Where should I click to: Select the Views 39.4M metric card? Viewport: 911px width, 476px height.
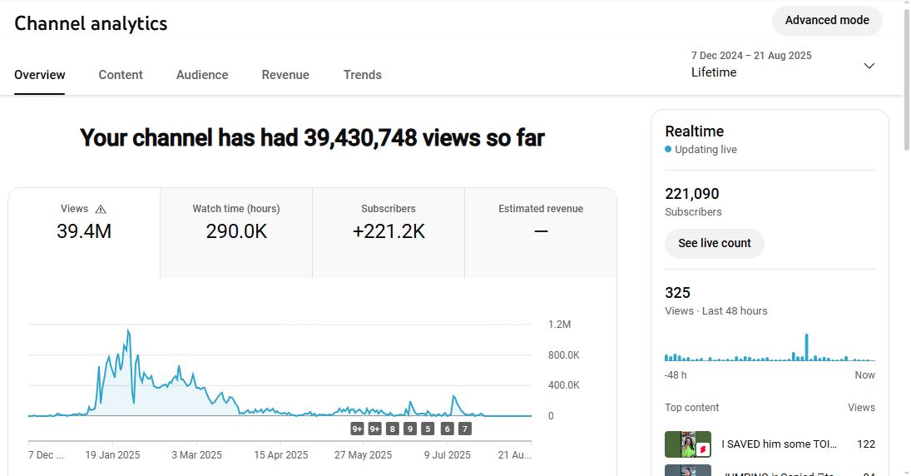click(x=84, y=232)
